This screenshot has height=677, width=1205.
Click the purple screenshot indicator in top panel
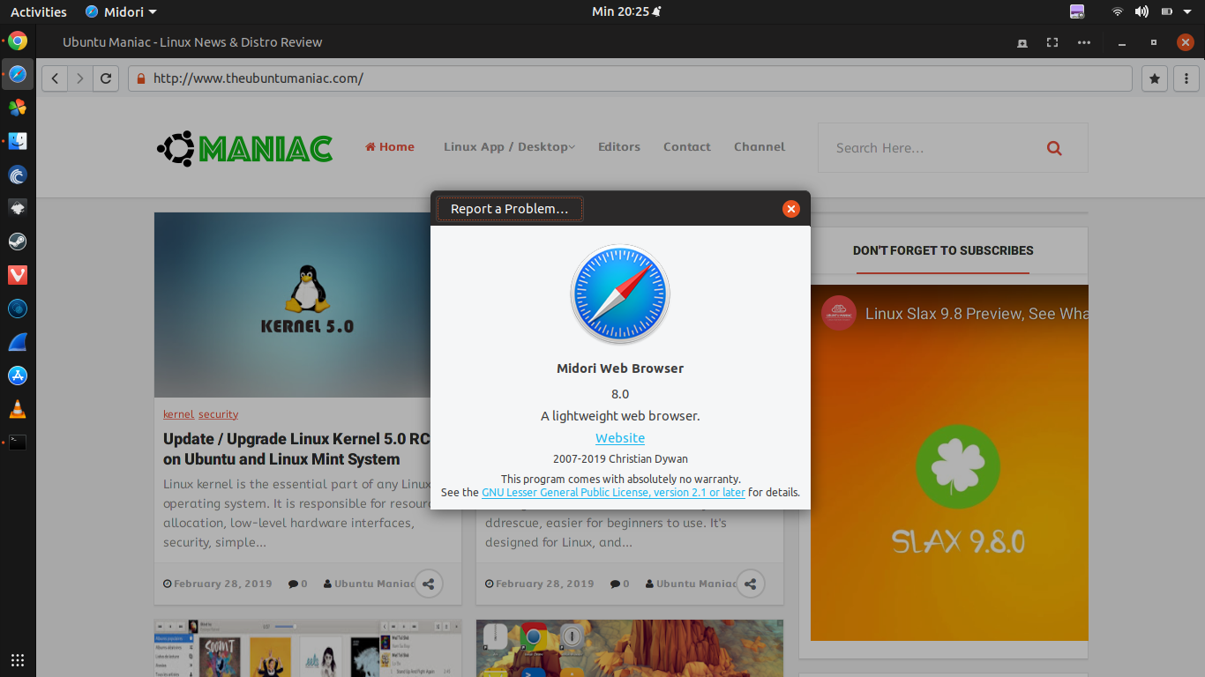(1077, 11)
